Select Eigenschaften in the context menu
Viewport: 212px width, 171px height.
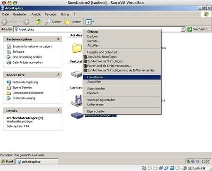pos(122,111)
